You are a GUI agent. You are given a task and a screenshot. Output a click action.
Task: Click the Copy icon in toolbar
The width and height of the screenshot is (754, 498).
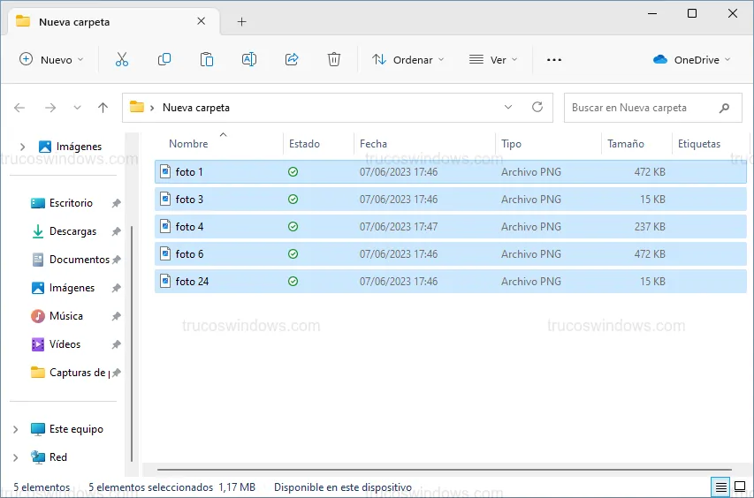[164, 59]
